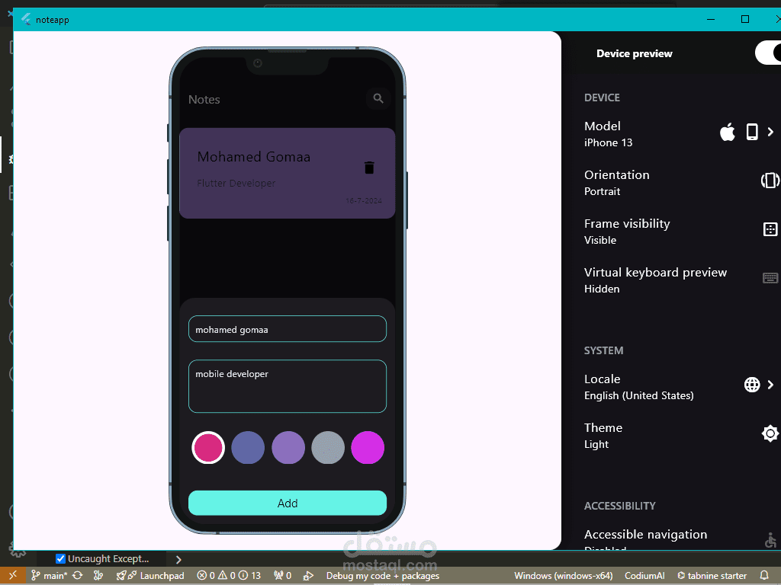The image size is (781, 585).
Task: Maximize the noteapp window
Action: click(x=745, y=19)
